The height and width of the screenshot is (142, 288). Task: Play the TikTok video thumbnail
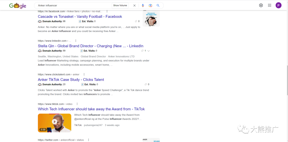pos(54,122)
